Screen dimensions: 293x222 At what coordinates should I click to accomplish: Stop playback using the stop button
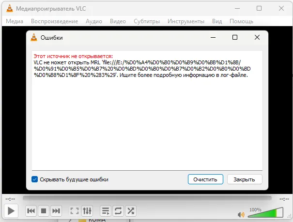[x=44, y=211]
